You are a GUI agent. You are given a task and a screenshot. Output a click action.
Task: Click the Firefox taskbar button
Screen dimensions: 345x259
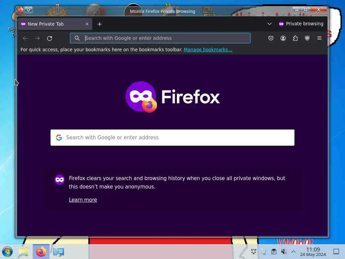coord(41,252)
